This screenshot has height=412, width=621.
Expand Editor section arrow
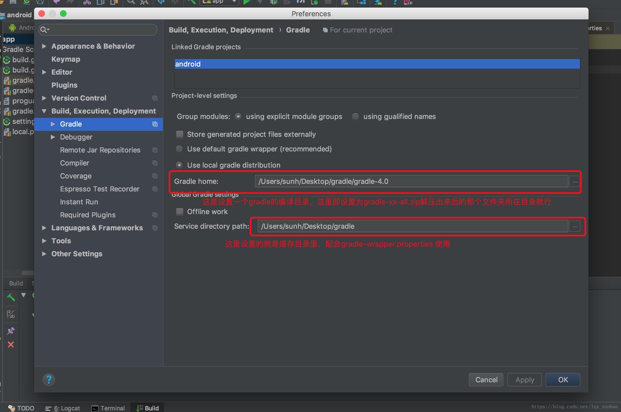(44, 72)
